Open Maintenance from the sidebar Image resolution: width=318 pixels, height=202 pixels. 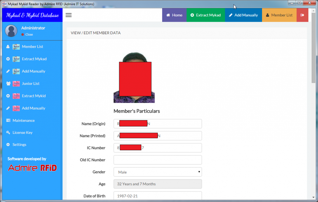23,121
